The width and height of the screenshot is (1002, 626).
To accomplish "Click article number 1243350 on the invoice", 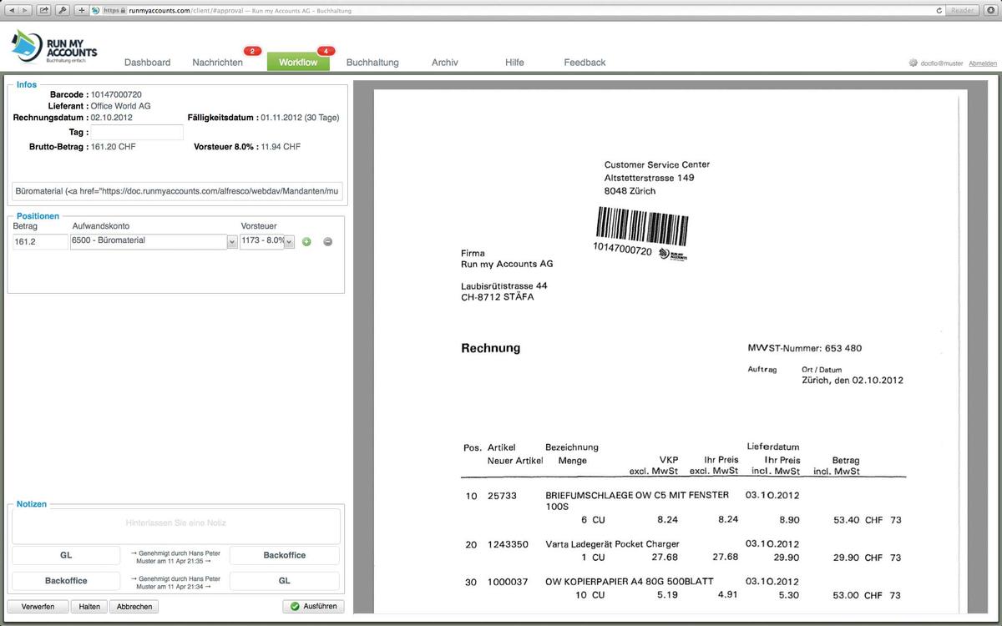I will (x=508, y=544).
